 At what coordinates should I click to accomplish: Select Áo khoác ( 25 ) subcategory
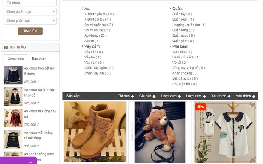[95, 35]
